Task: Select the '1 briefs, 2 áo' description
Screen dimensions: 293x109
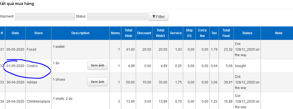Action: pos(63,98)
